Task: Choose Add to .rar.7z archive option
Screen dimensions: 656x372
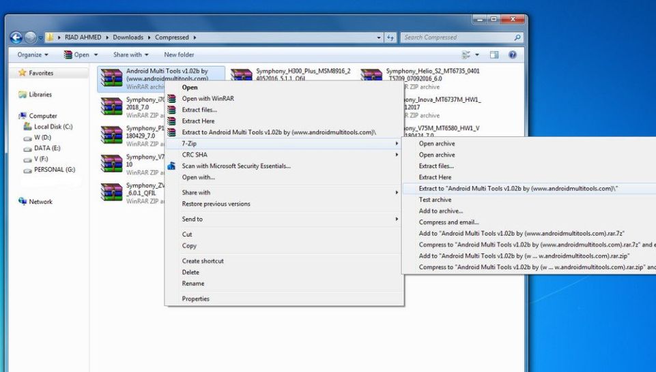Action: [529, 234]
